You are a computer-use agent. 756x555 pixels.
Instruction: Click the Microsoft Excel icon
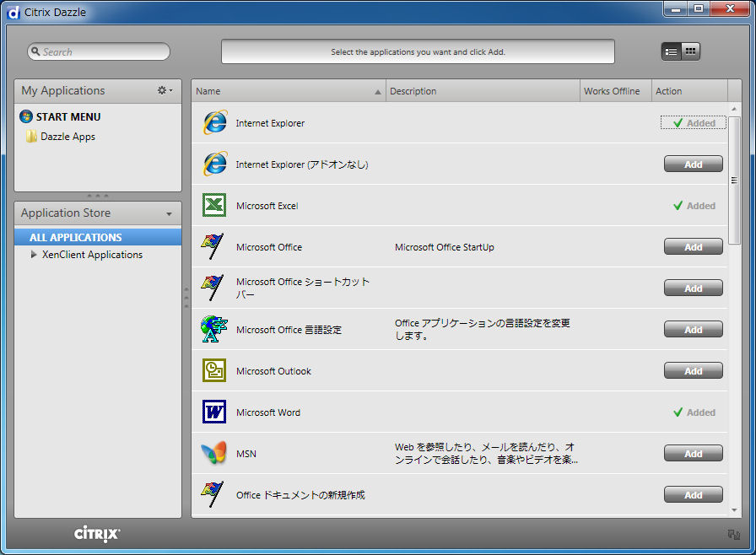[x=214, y=206]
